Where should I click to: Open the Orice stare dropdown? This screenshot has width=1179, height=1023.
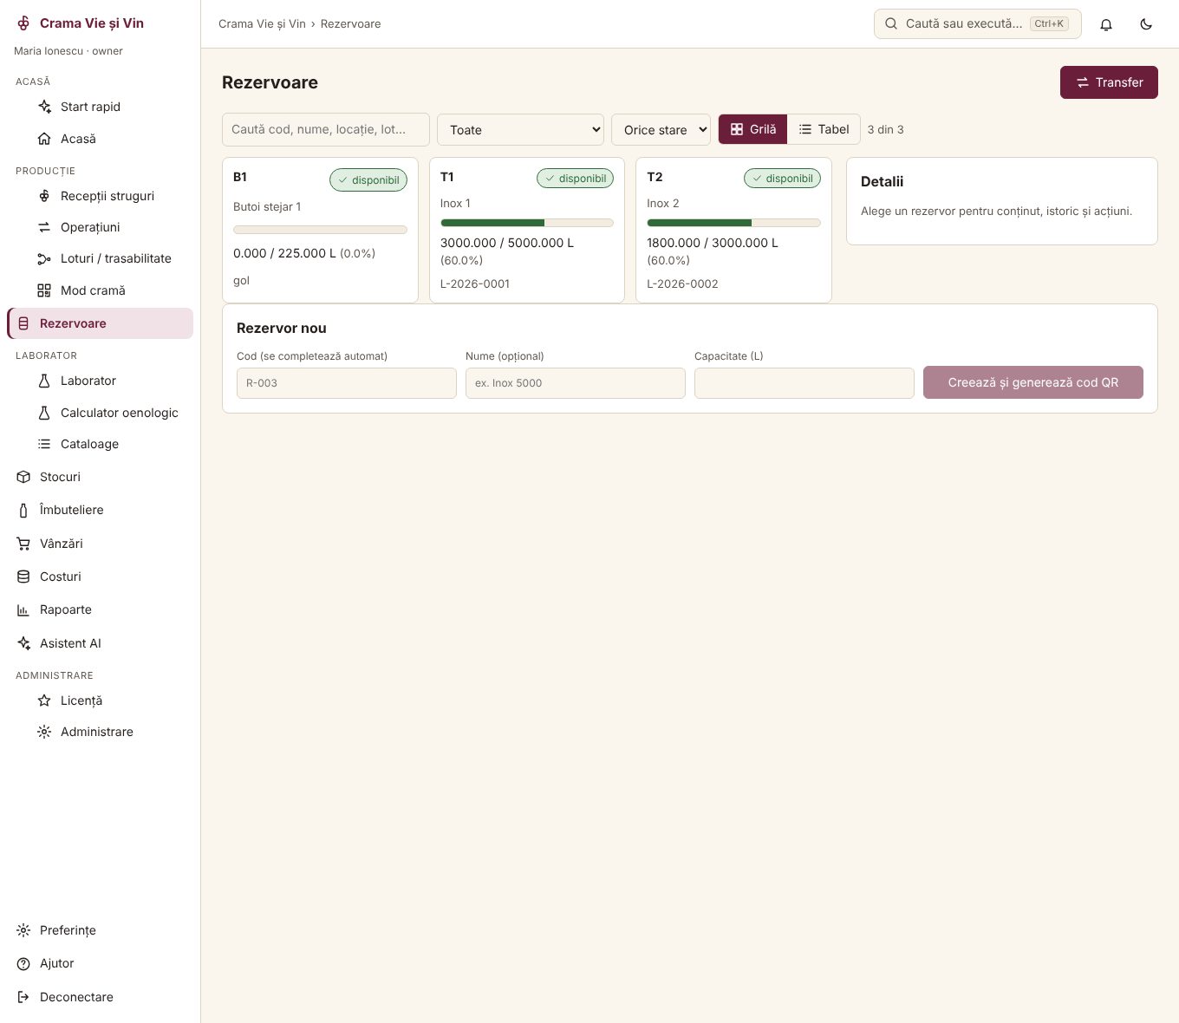661,130
